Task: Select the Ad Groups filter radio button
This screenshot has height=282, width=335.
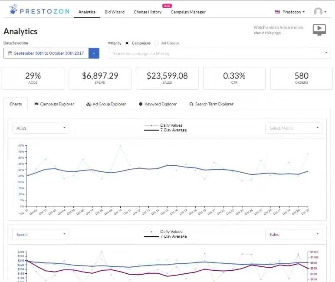Action: coord(157,43)
